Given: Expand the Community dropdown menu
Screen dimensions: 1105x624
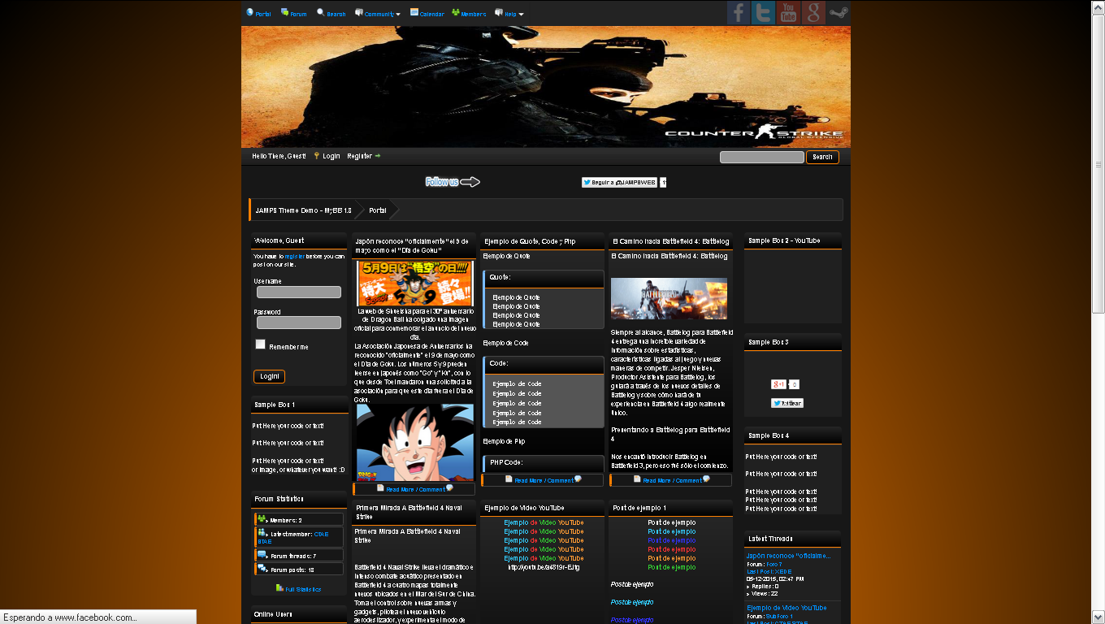Looking at the screenshot, I should tap(379, 14).
